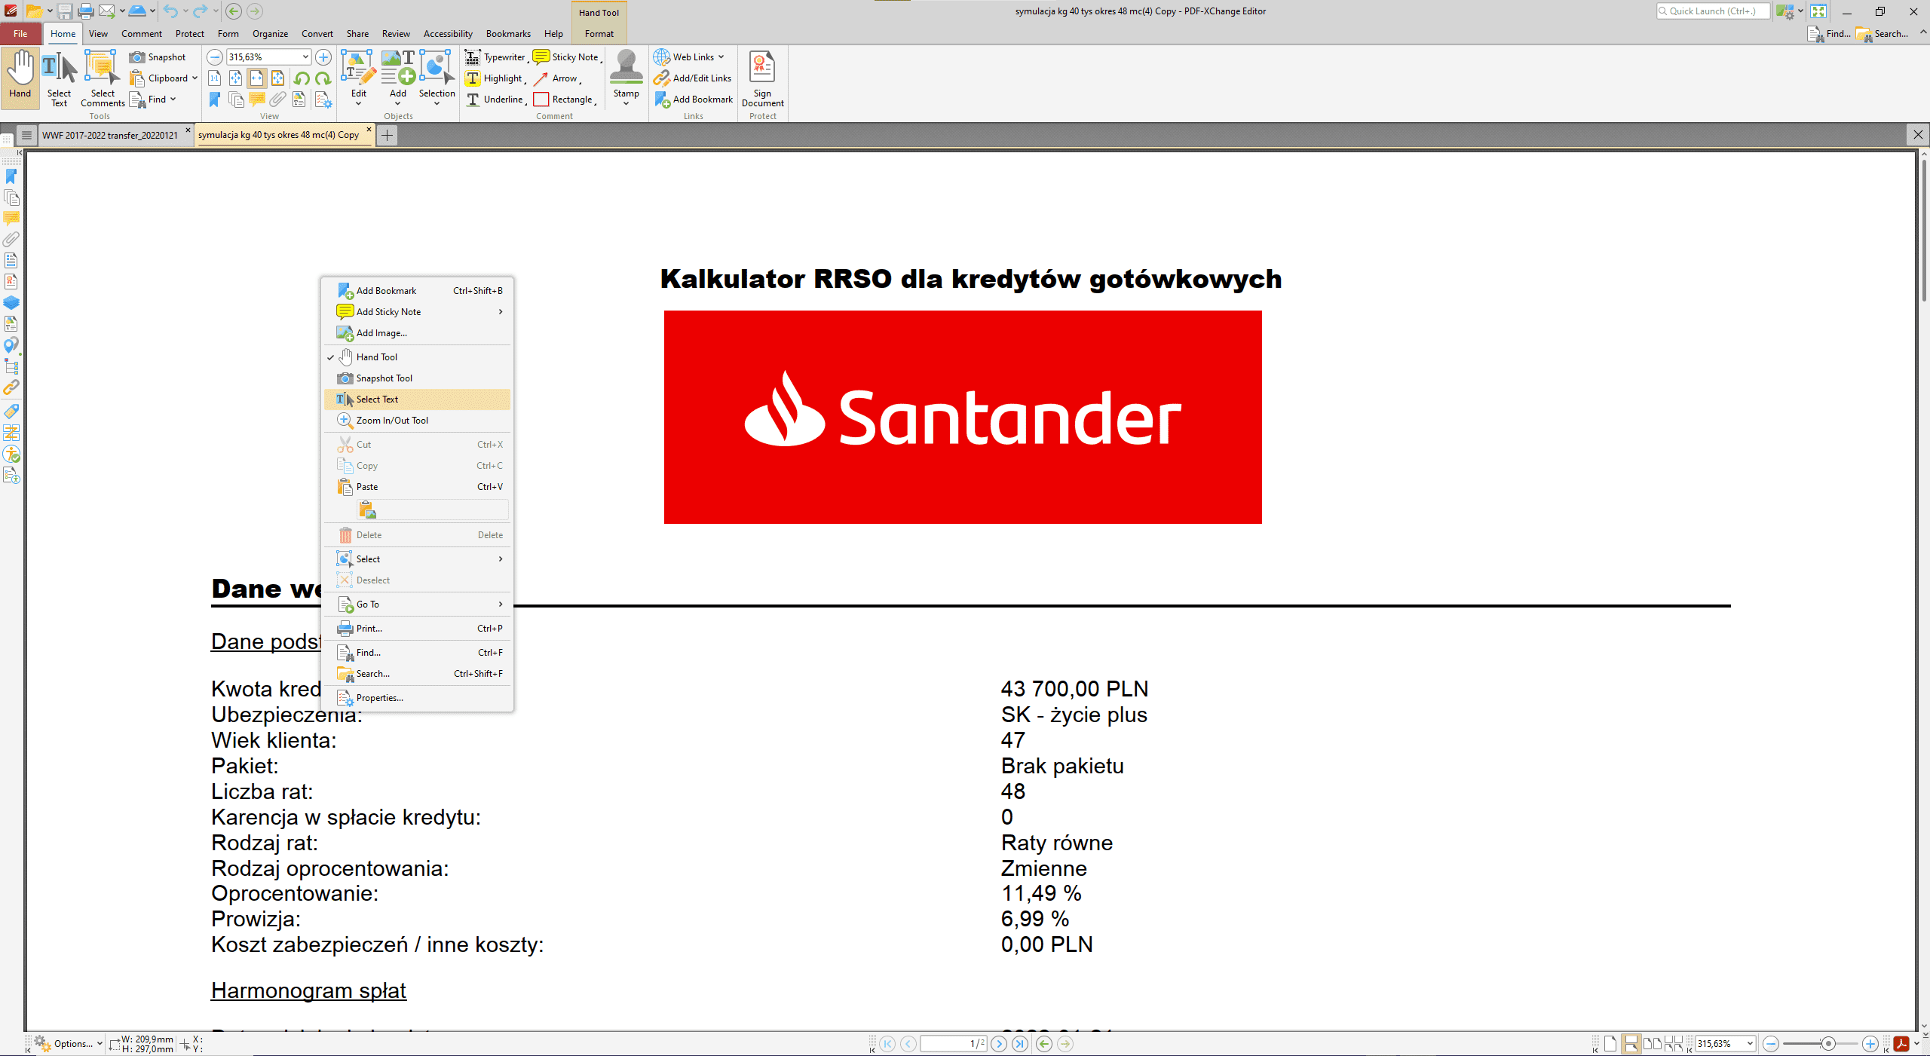Open the WWW 2017-2022 transfer document tab
This screenshot has width=1930, height=1056.
coord(109,135)
